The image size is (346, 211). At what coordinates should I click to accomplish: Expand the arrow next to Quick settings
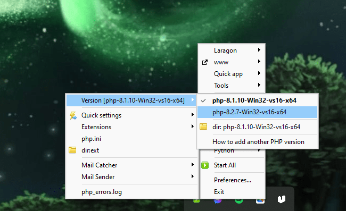193,114
